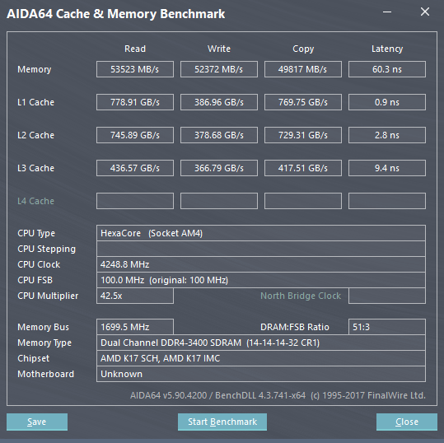Close window using title bar X

(x=425, y=12)
